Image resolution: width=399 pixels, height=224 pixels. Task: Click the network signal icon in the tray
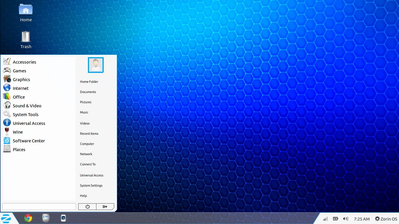coord(325,218)
